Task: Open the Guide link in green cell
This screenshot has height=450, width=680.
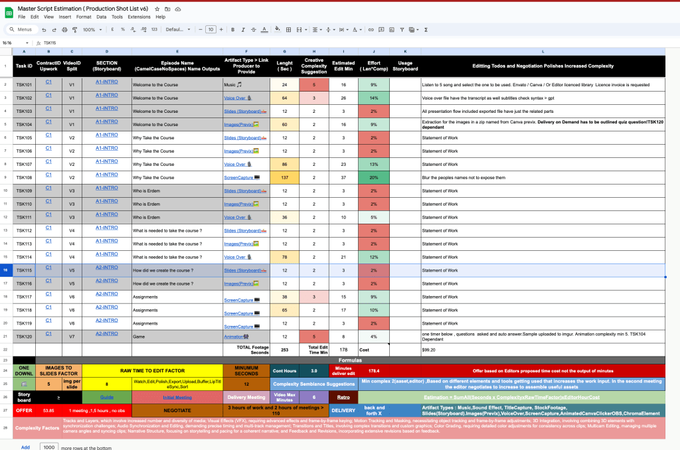Action: pos(107,397)
